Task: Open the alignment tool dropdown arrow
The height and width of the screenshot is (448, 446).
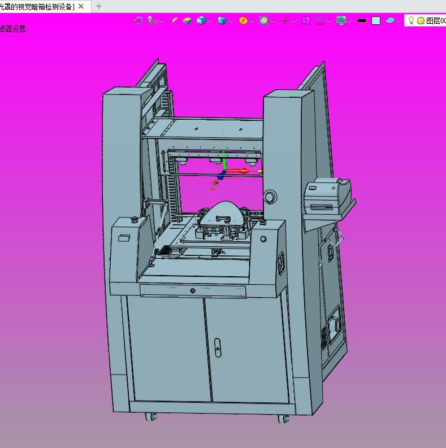Action: click(x=161, y=21)
